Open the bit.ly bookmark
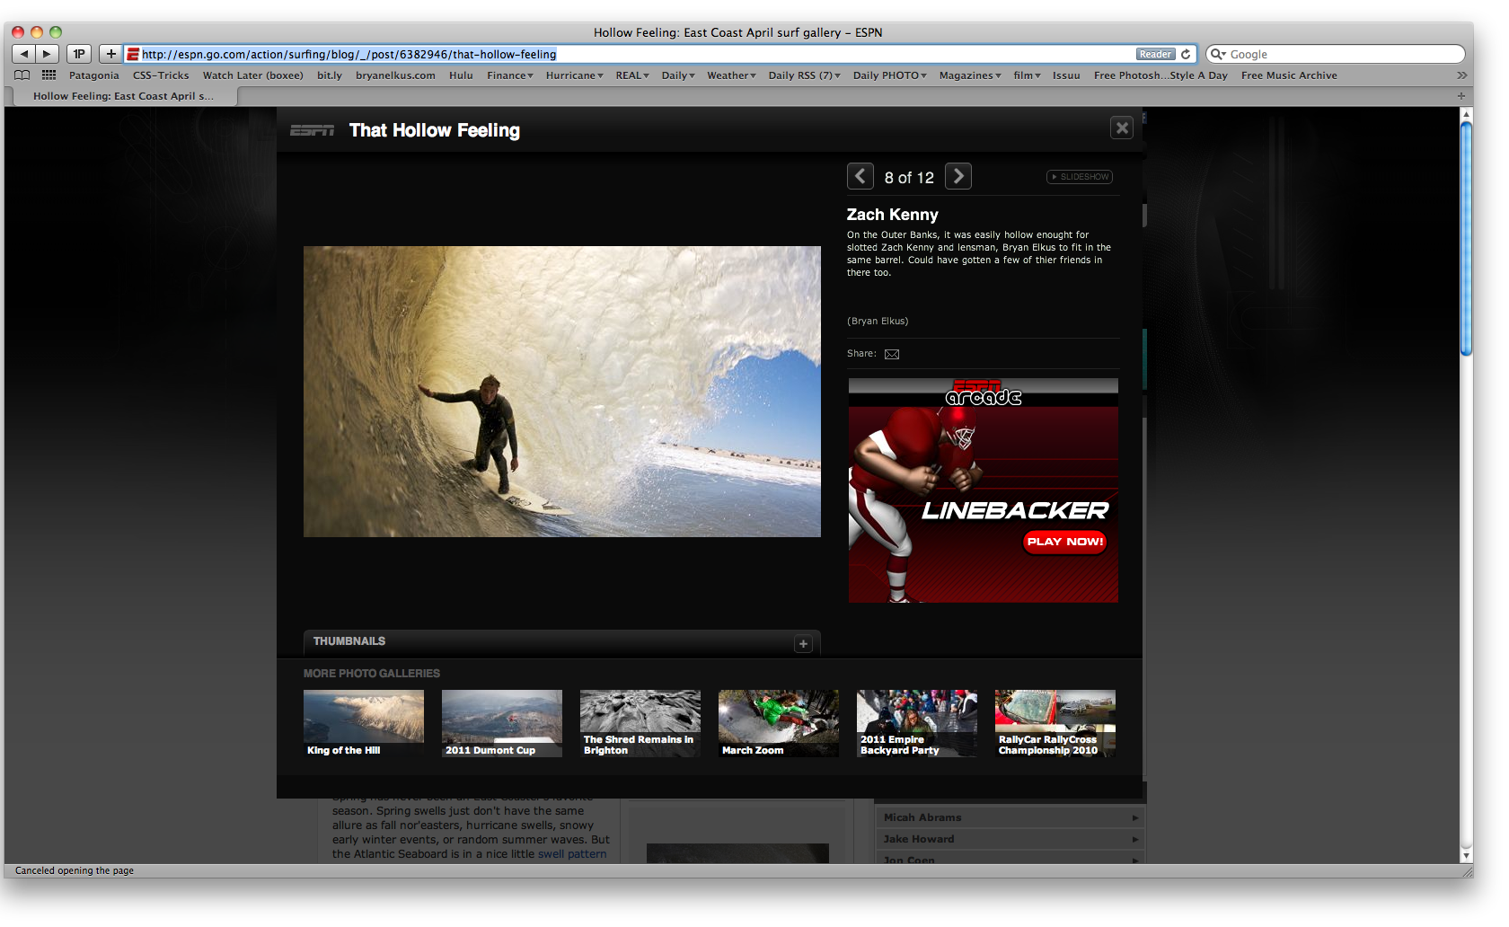Screen dimensions: 1509x927 tap(330, 75)
